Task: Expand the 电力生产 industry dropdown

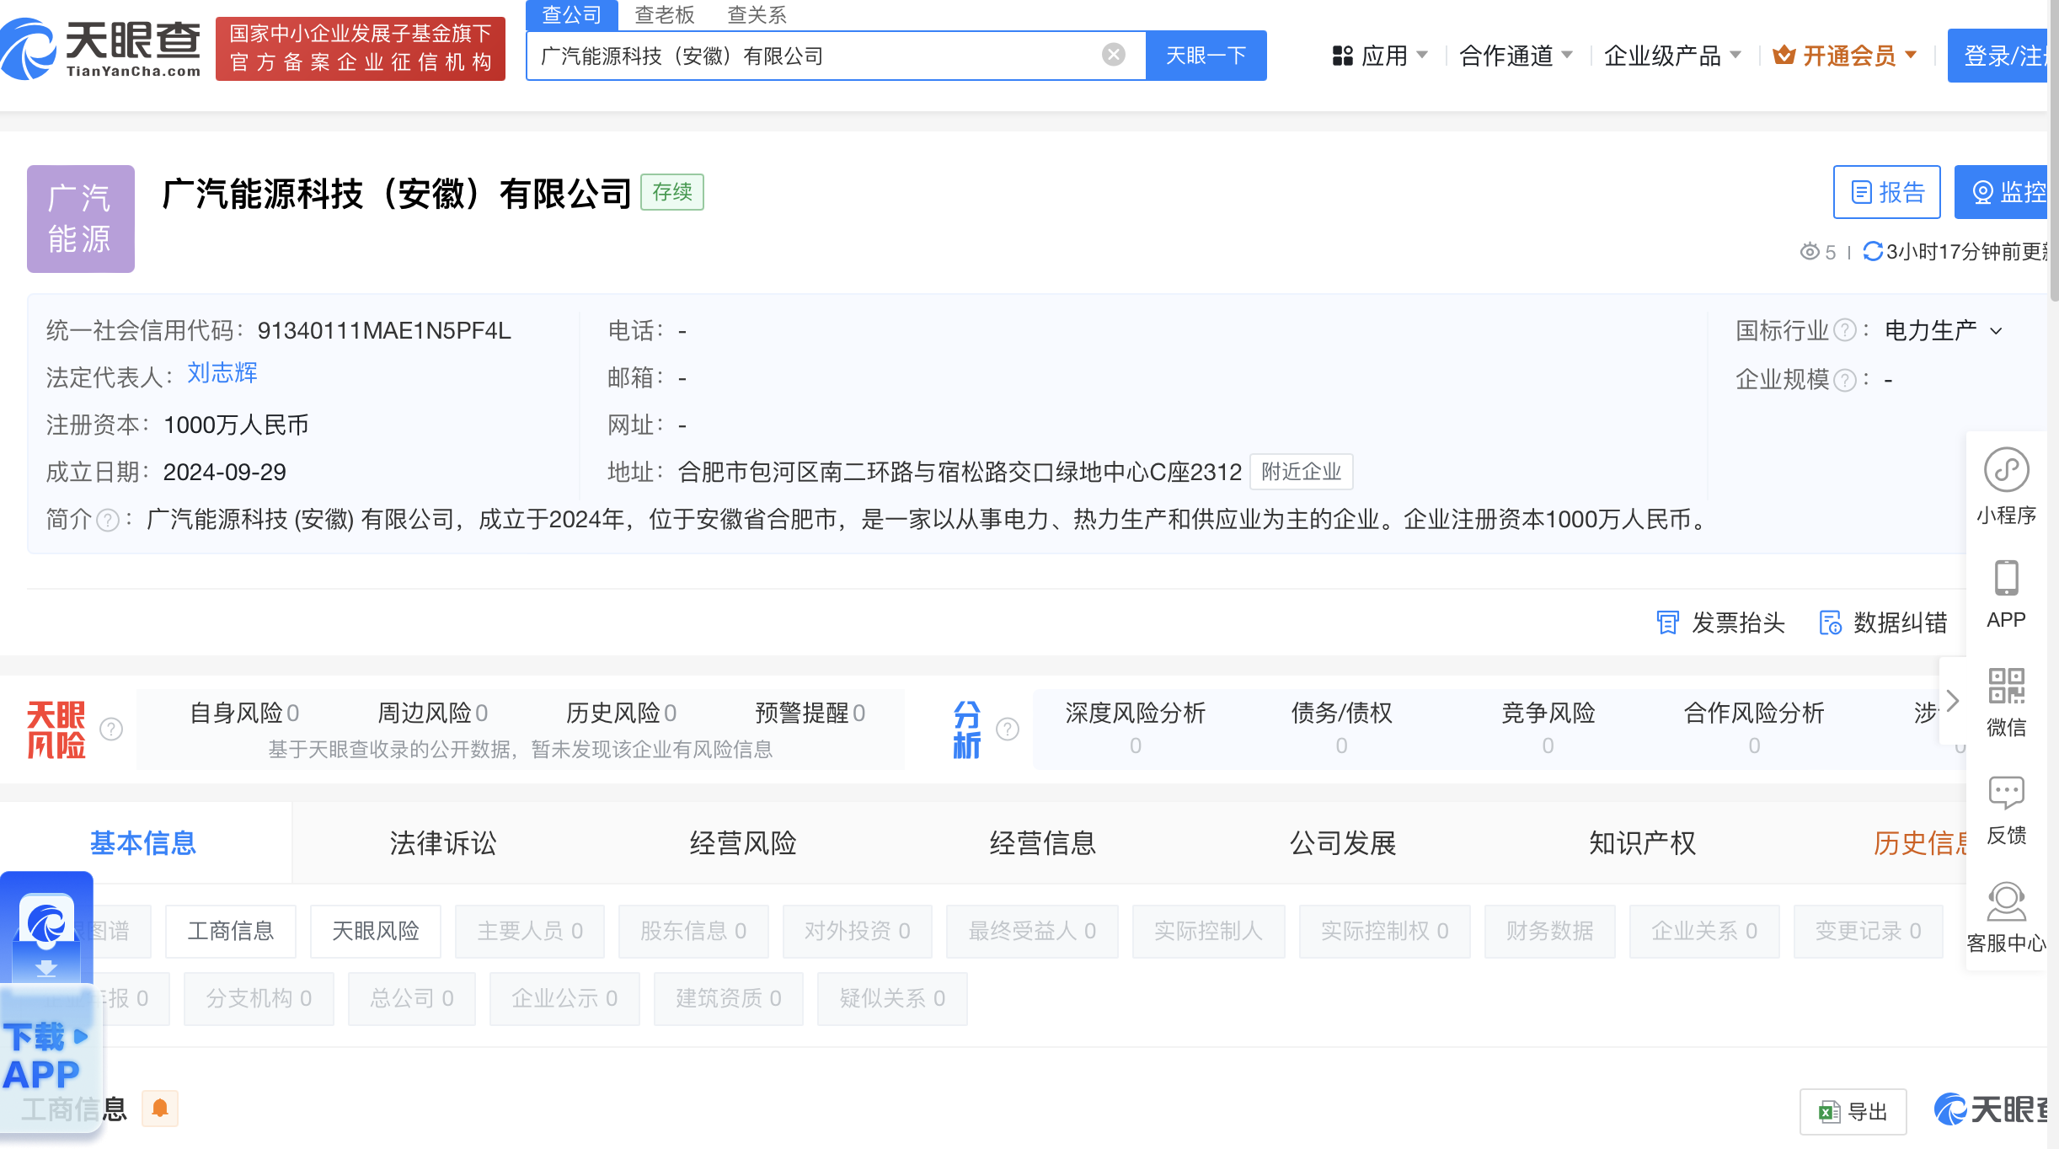Action: 1996,331
